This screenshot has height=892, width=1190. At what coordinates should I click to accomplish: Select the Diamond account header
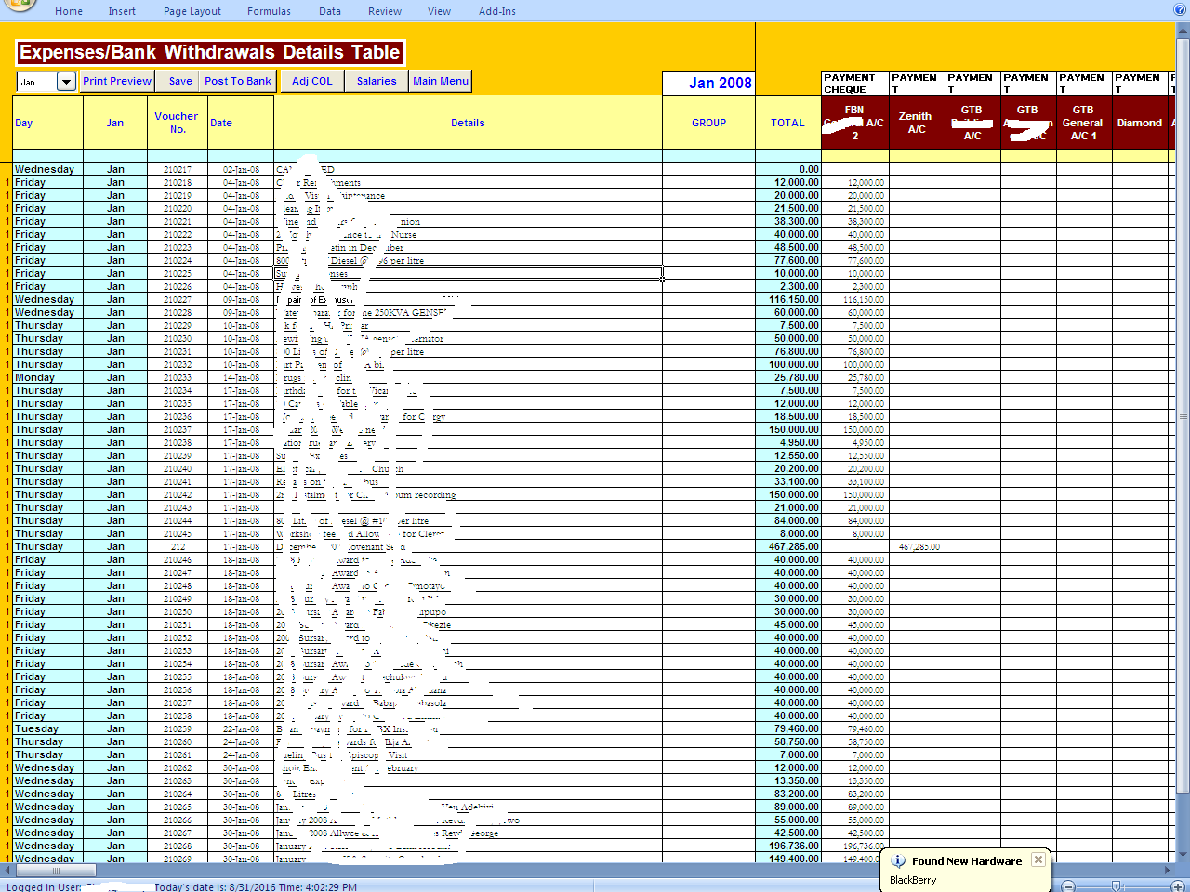1140,123
